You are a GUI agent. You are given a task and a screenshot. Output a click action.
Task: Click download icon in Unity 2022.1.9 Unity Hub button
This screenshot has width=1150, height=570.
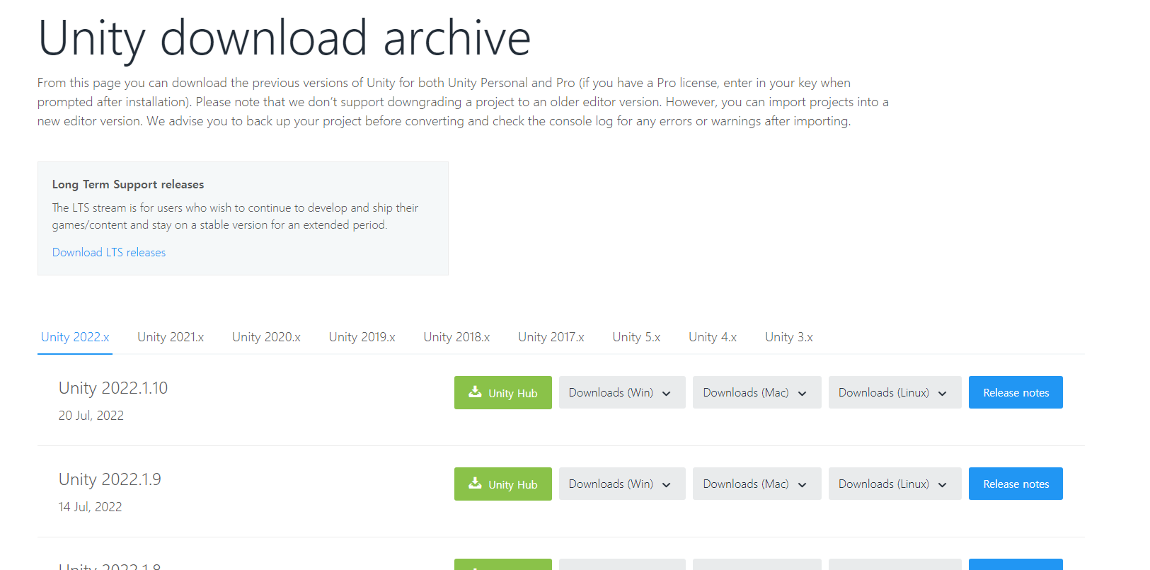475,483
